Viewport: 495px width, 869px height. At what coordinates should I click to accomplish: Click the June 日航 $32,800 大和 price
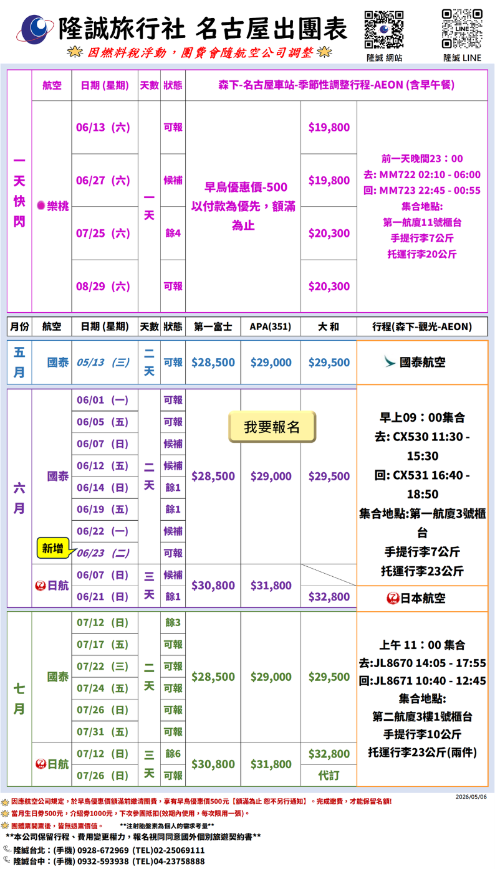click(329, 596)
